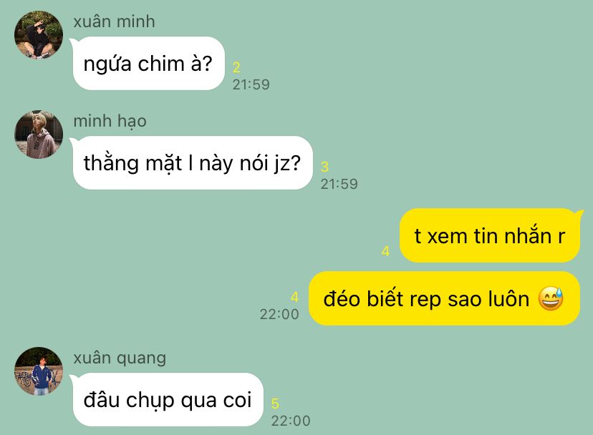Click the 22:00 timestamp by the yellow bubble

279,314
